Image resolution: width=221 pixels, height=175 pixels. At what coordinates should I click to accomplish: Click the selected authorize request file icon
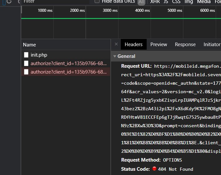26,72
